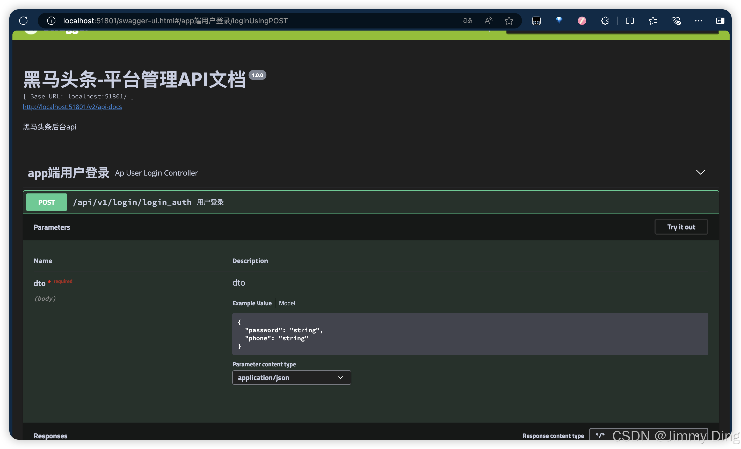Screen dimensions: 741x449
Task: Open the site information icon in the address bar
Action: [51, 21]
